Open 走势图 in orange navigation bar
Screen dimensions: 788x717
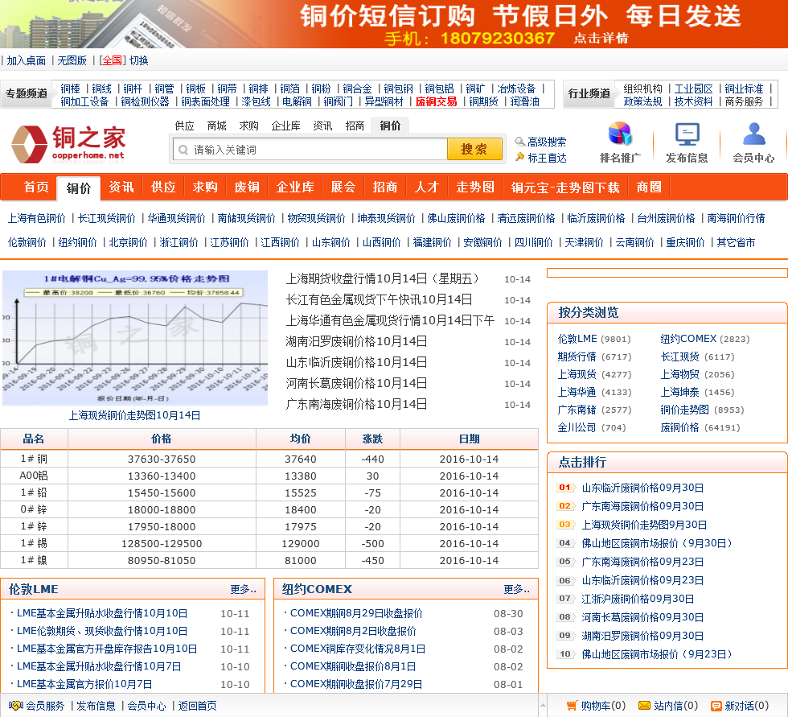[474, 187]
